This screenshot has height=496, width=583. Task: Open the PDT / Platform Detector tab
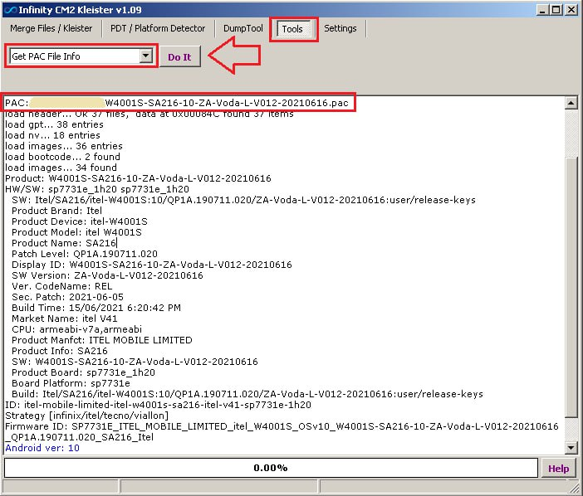click(159, 28)
